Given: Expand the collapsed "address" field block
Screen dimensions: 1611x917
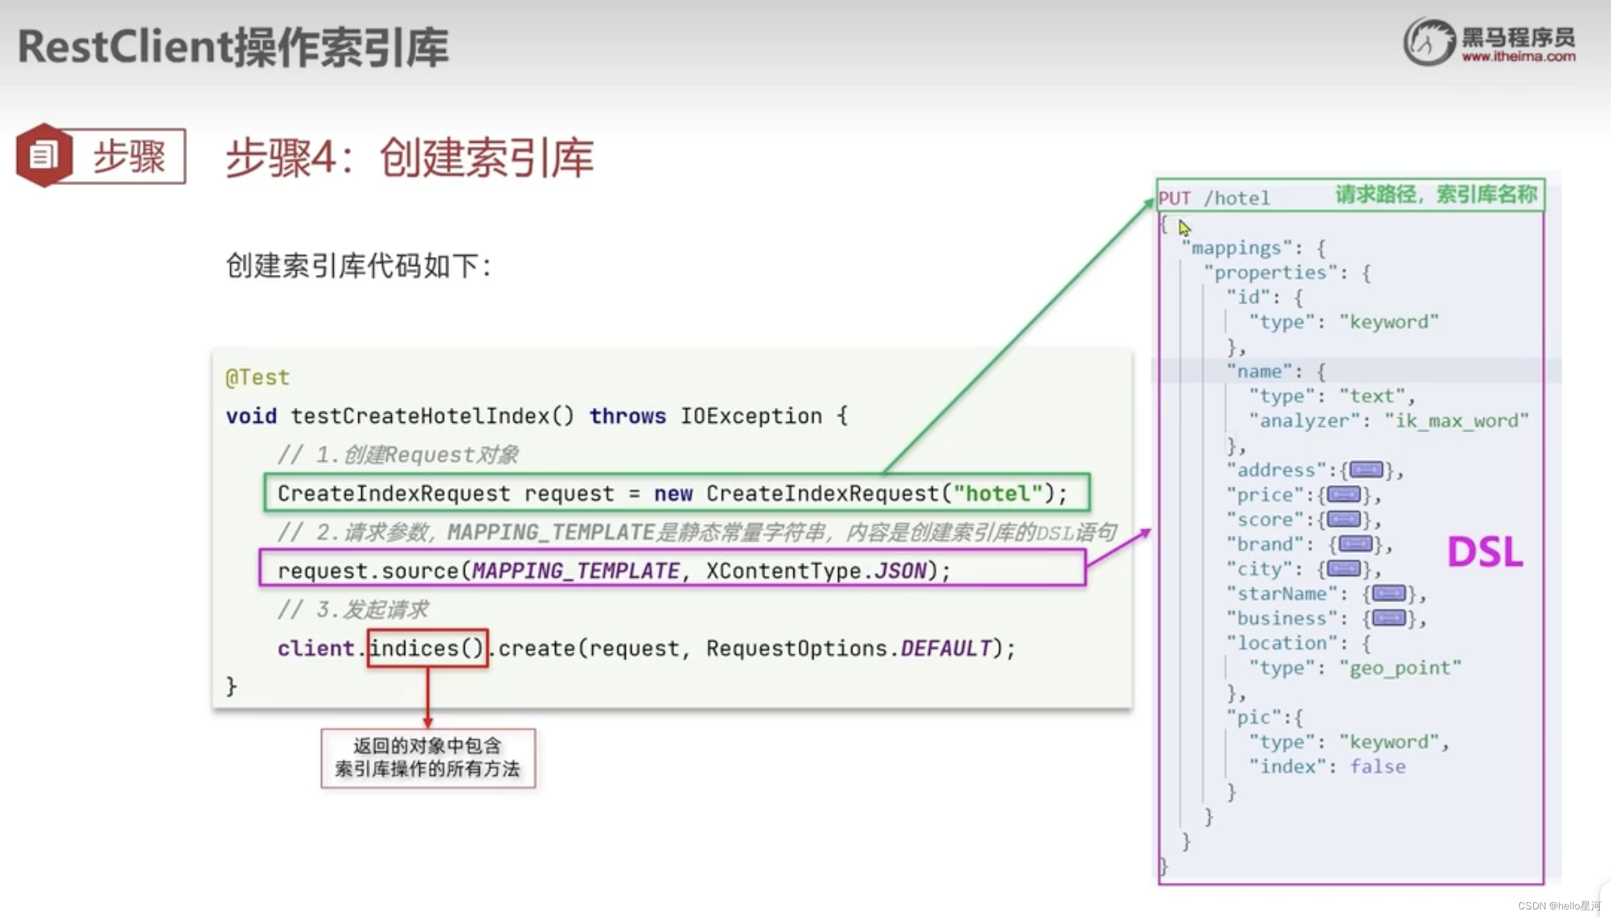Looking at the screenshot, I should (x=1366, y=470).
